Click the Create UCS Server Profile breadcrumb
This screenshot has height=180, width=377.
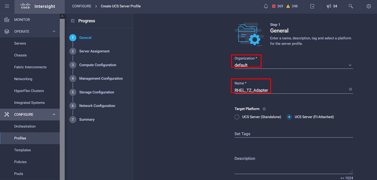(x=121, y=6)
